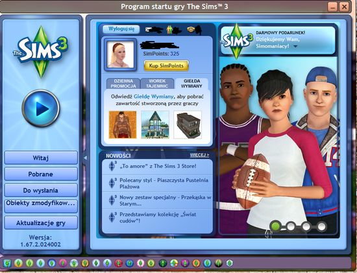Click the yellow Kup SimPoints button
This screenshot has height=273, width=357.
point(166,65)
